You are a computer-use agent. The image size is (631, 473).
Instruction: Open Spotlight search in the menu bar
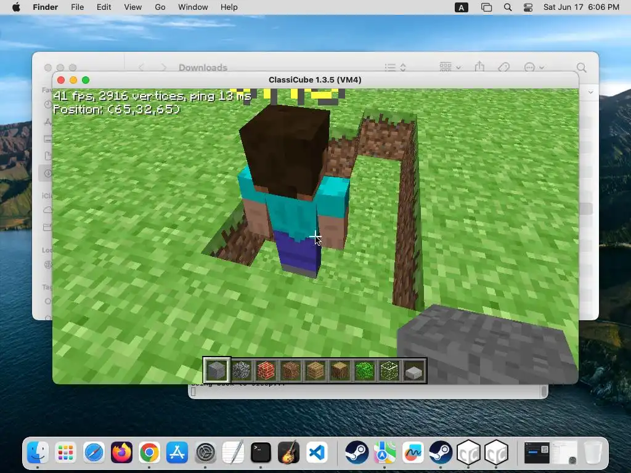click(x=508, y=7)
